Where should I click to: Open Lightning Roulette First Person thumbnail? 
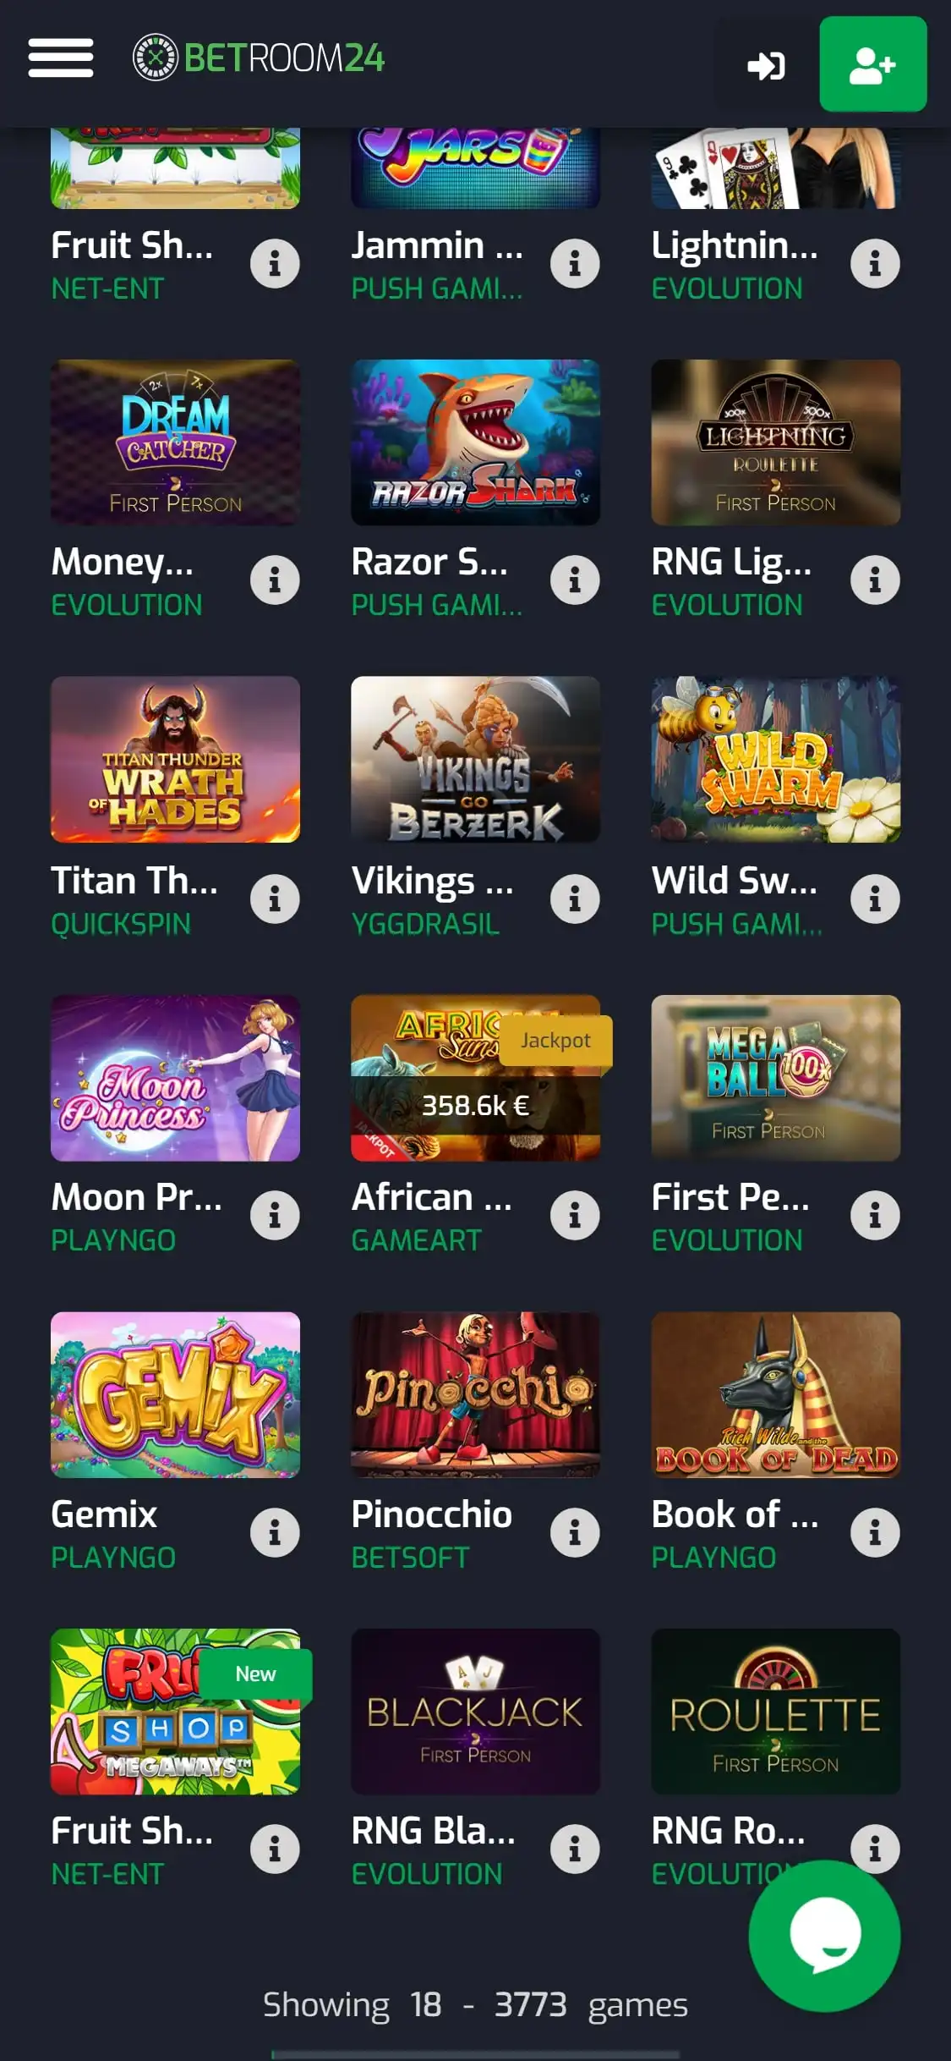775,442
